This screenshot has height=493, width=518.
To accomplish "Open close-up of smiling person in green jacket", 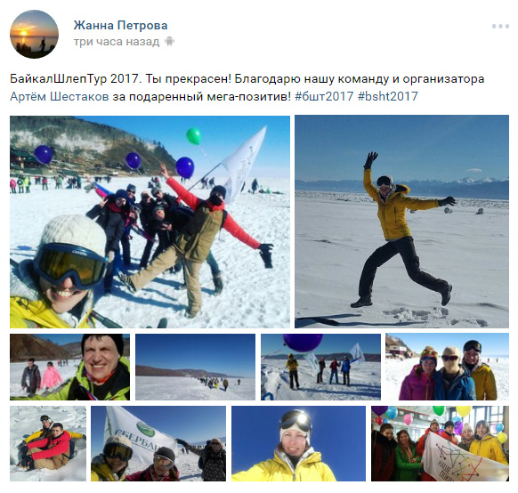I will click(x=69, y=367).
